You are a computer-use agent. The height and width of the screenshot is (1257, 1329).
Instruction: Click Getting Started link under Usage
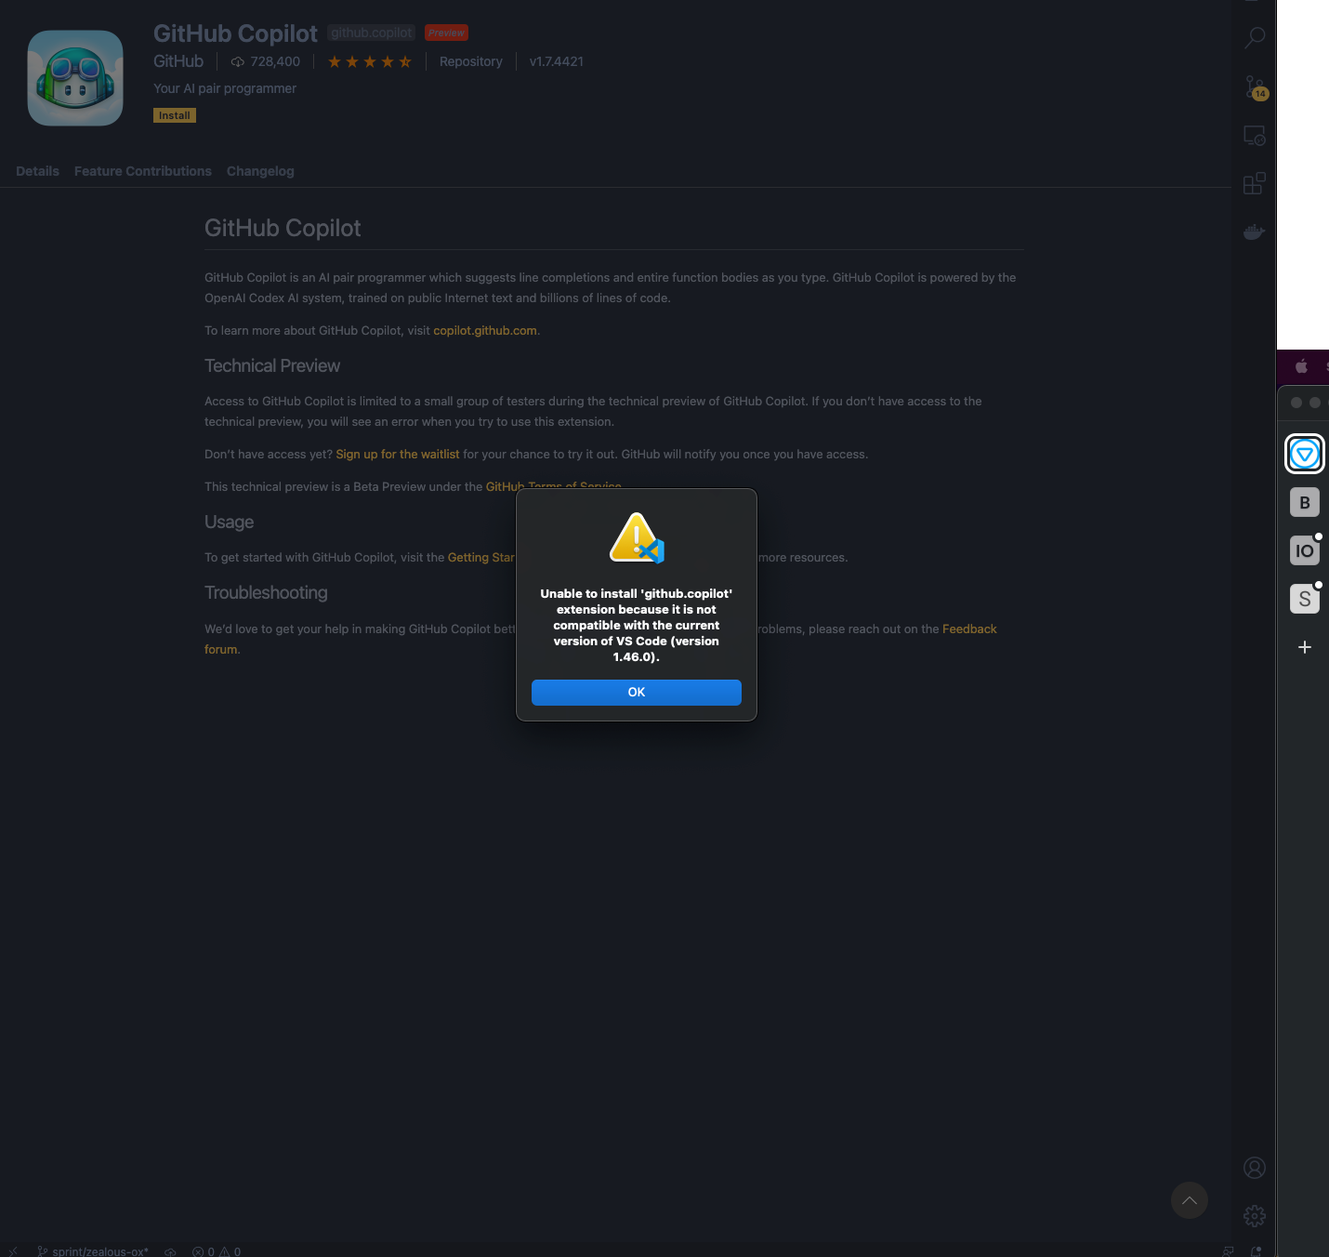[x=481, y=558]
